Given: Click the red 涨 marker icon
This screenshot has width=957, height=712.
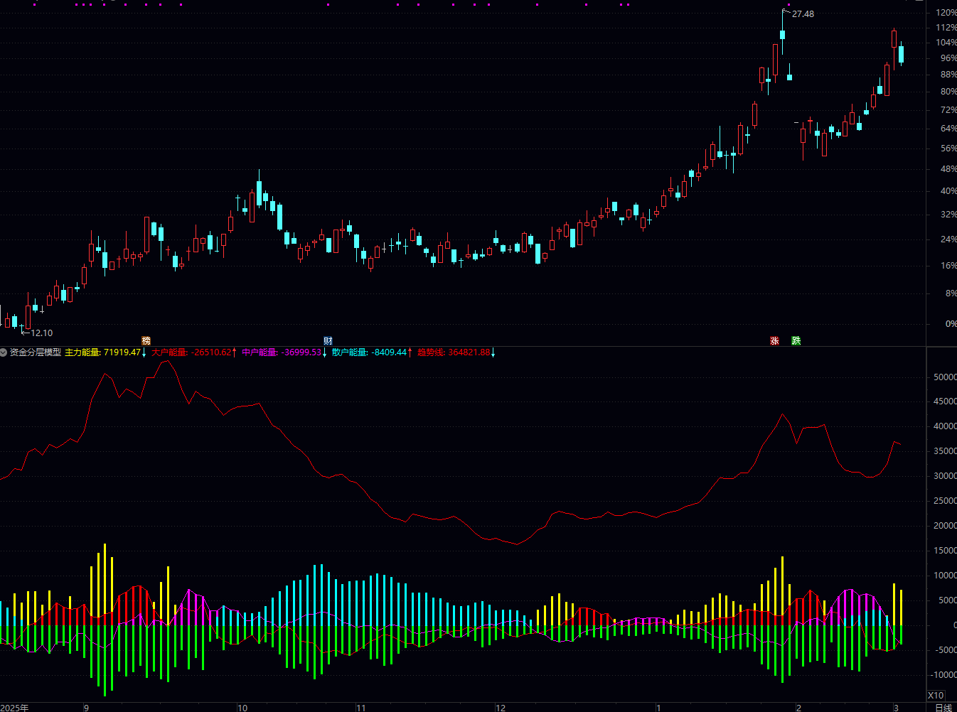Looking at the screenshot, I should pyautogui.click(x=774, y=341).
